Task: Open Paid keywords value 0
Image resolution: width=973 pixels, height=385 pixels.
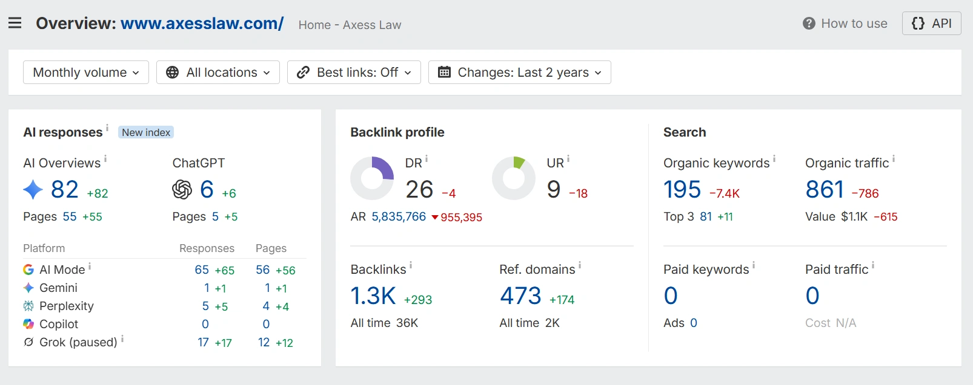Action: click(671, 296)
